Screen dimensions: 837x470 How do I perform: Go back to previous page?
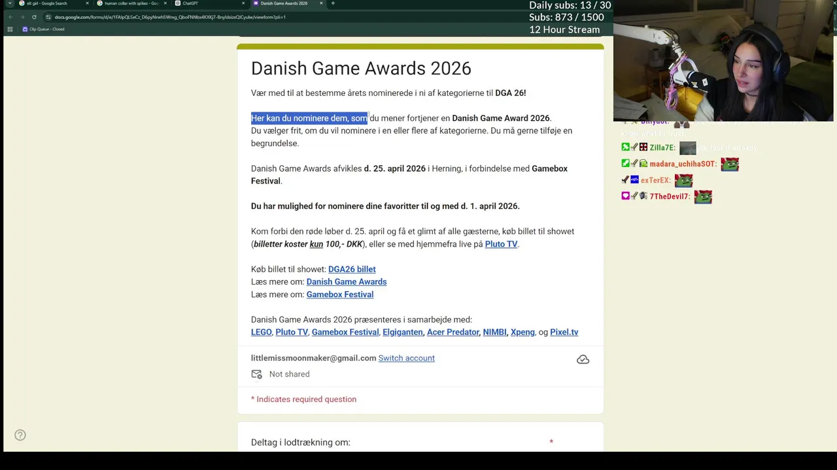point(10,17)
